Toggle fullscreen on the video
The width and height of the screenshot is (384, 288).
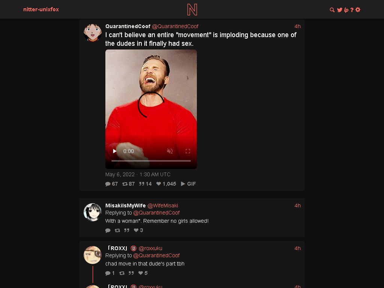[x=188, y=151]
